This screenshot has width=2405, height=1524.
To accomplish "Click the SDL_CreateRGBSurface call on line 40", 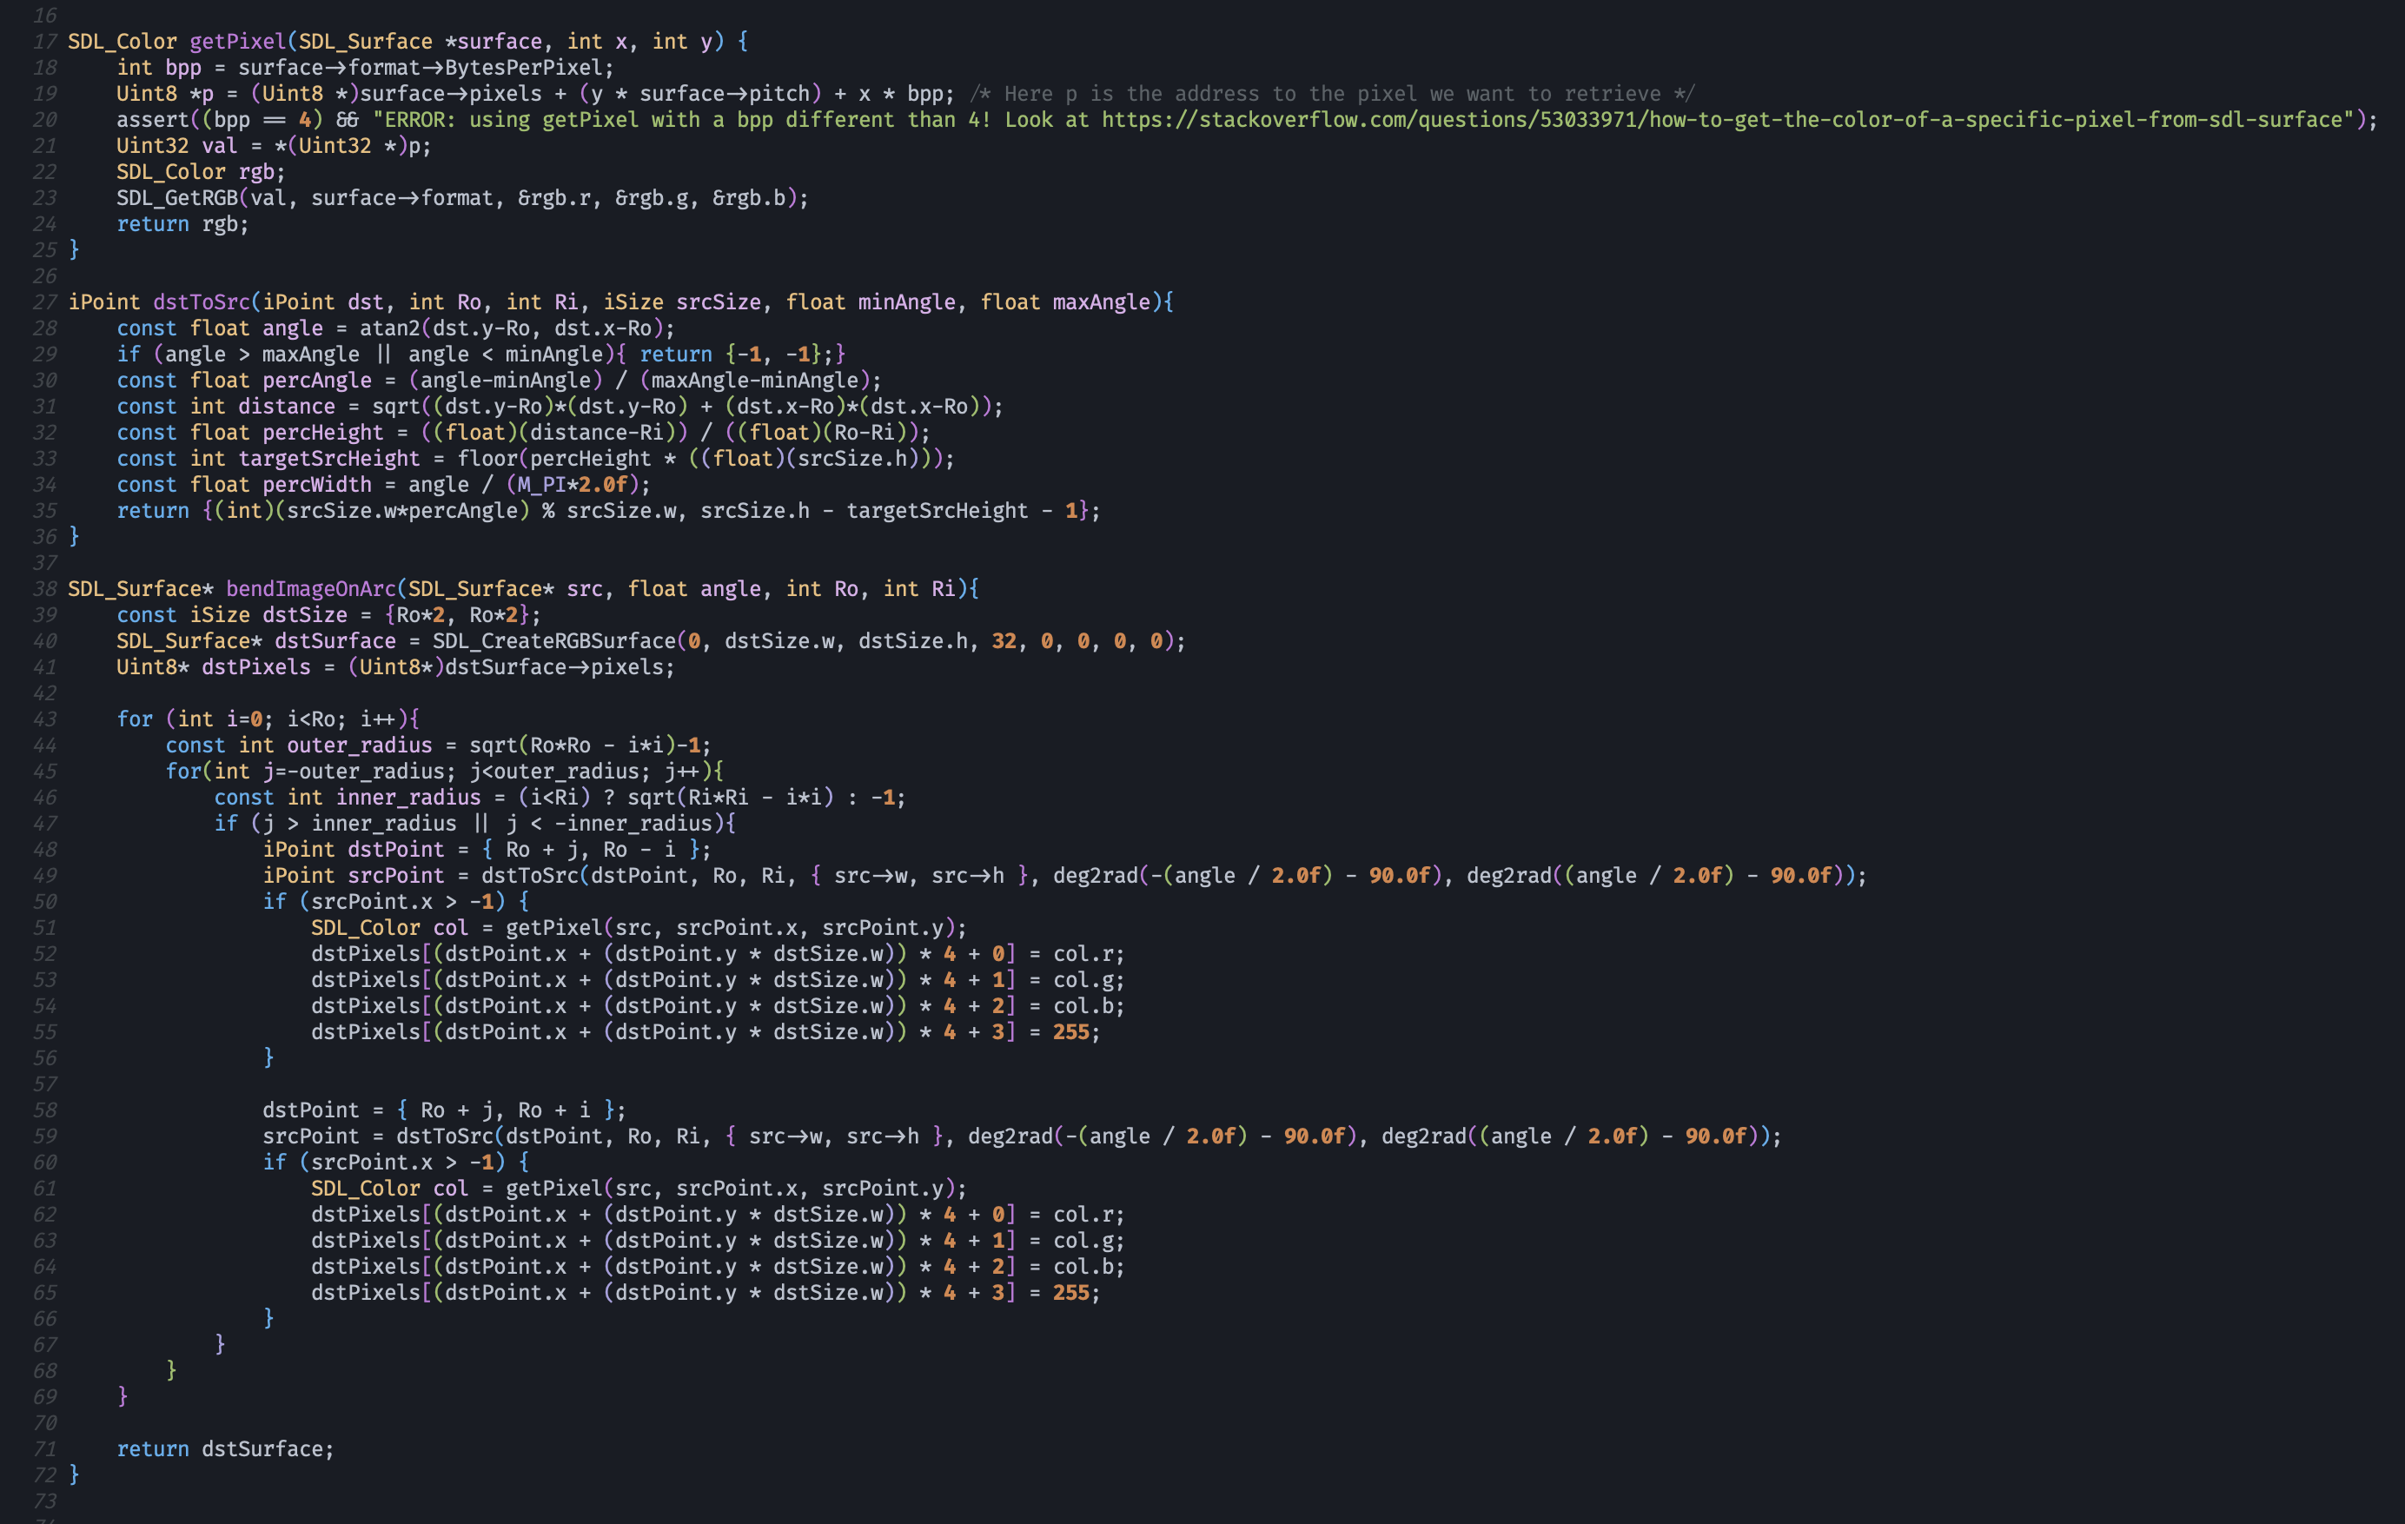I will click(x=554, y=640).
